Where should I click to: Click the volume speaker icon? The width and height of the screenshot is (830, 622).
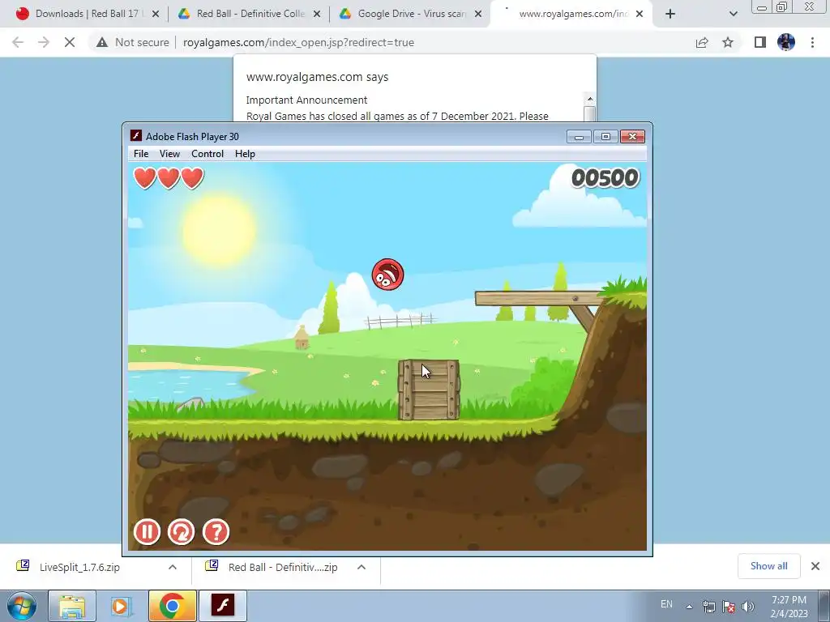(x=747, y=606)
